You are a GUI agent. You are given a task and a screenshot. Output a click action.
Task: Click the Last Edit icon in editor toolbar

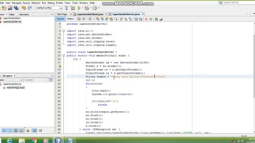point(79,19)
